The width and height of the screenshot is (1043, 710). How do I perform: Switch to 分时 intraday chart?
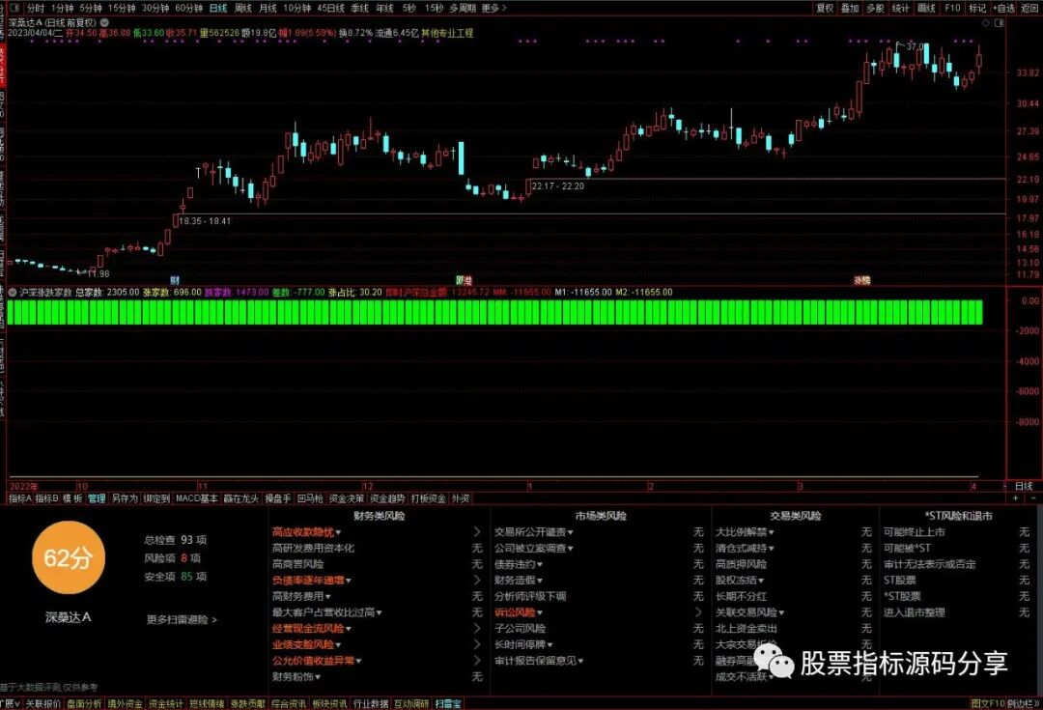[36, 8]
